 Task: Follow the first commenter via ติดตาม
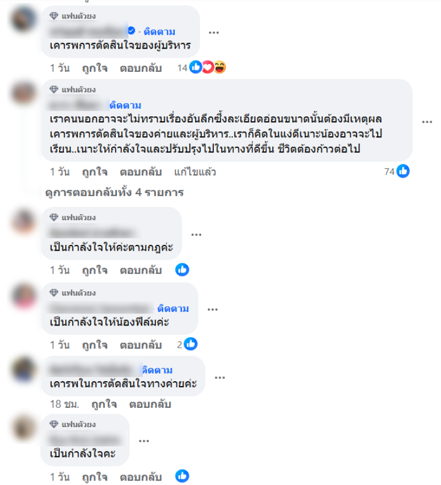coord(159,31)
